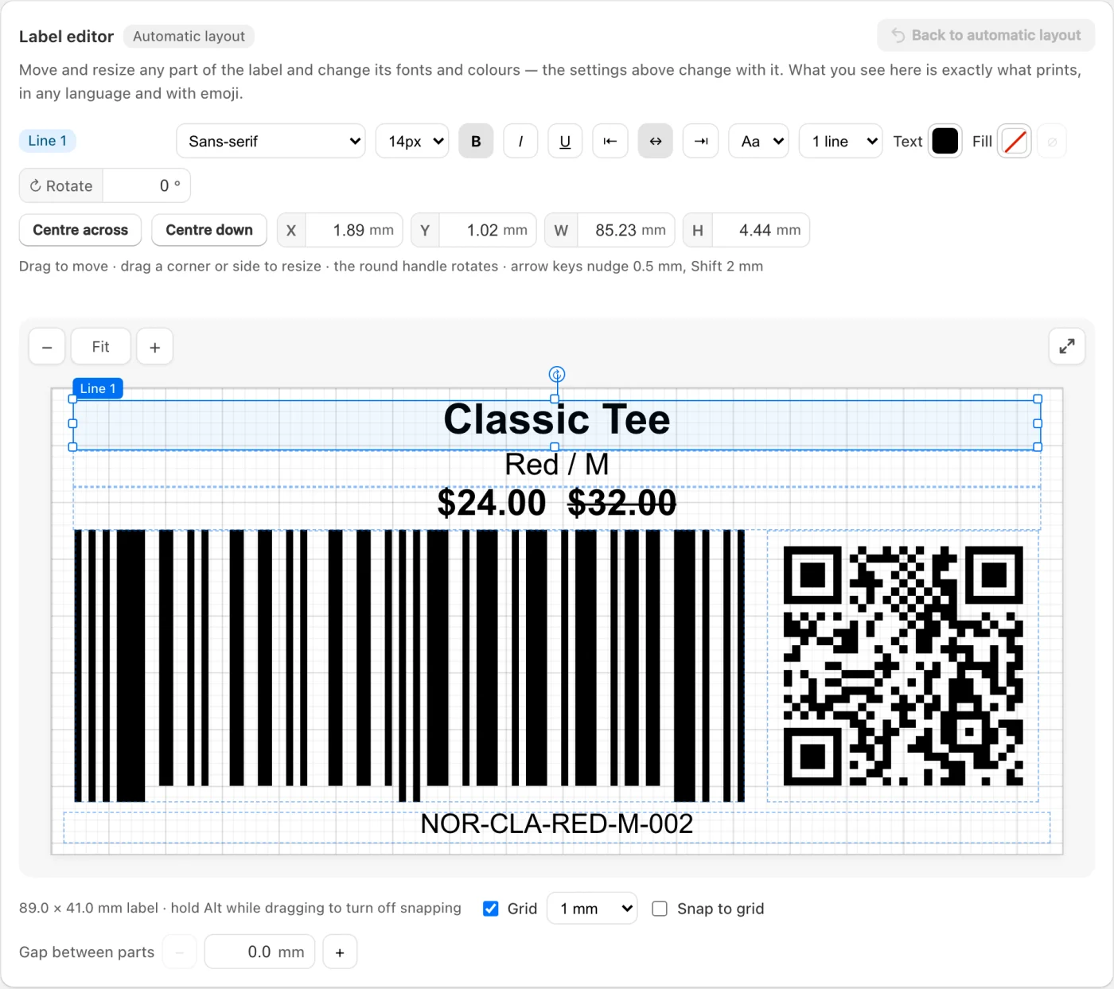Zoom out the label preview
1114x989 pixels.
click(47, 347)
